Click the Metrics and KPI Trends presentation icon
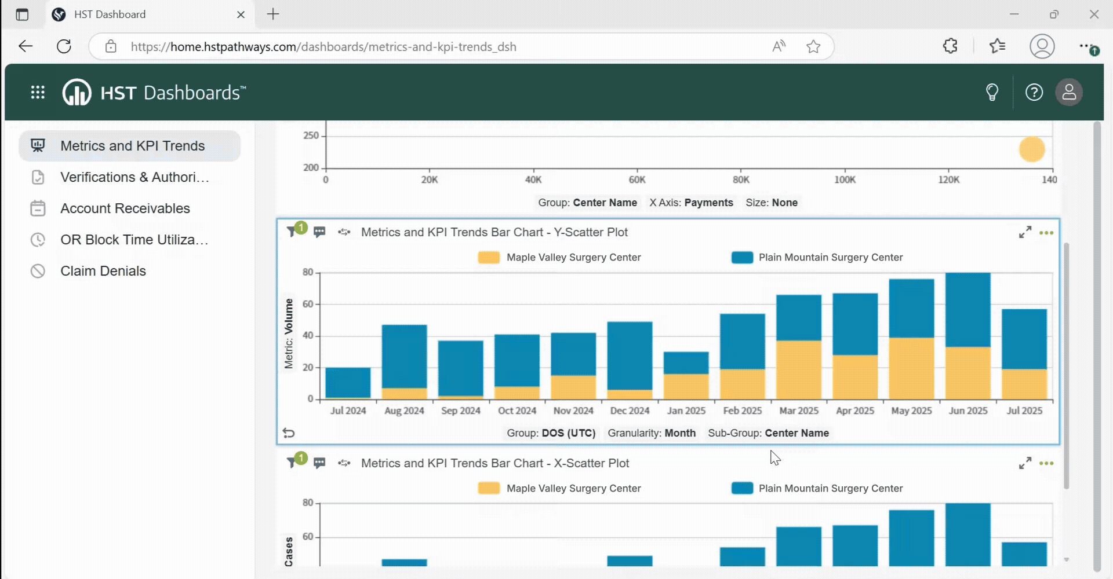This screenshot has height=579, width=1113. pyautogui.click(x=38, y=145)
